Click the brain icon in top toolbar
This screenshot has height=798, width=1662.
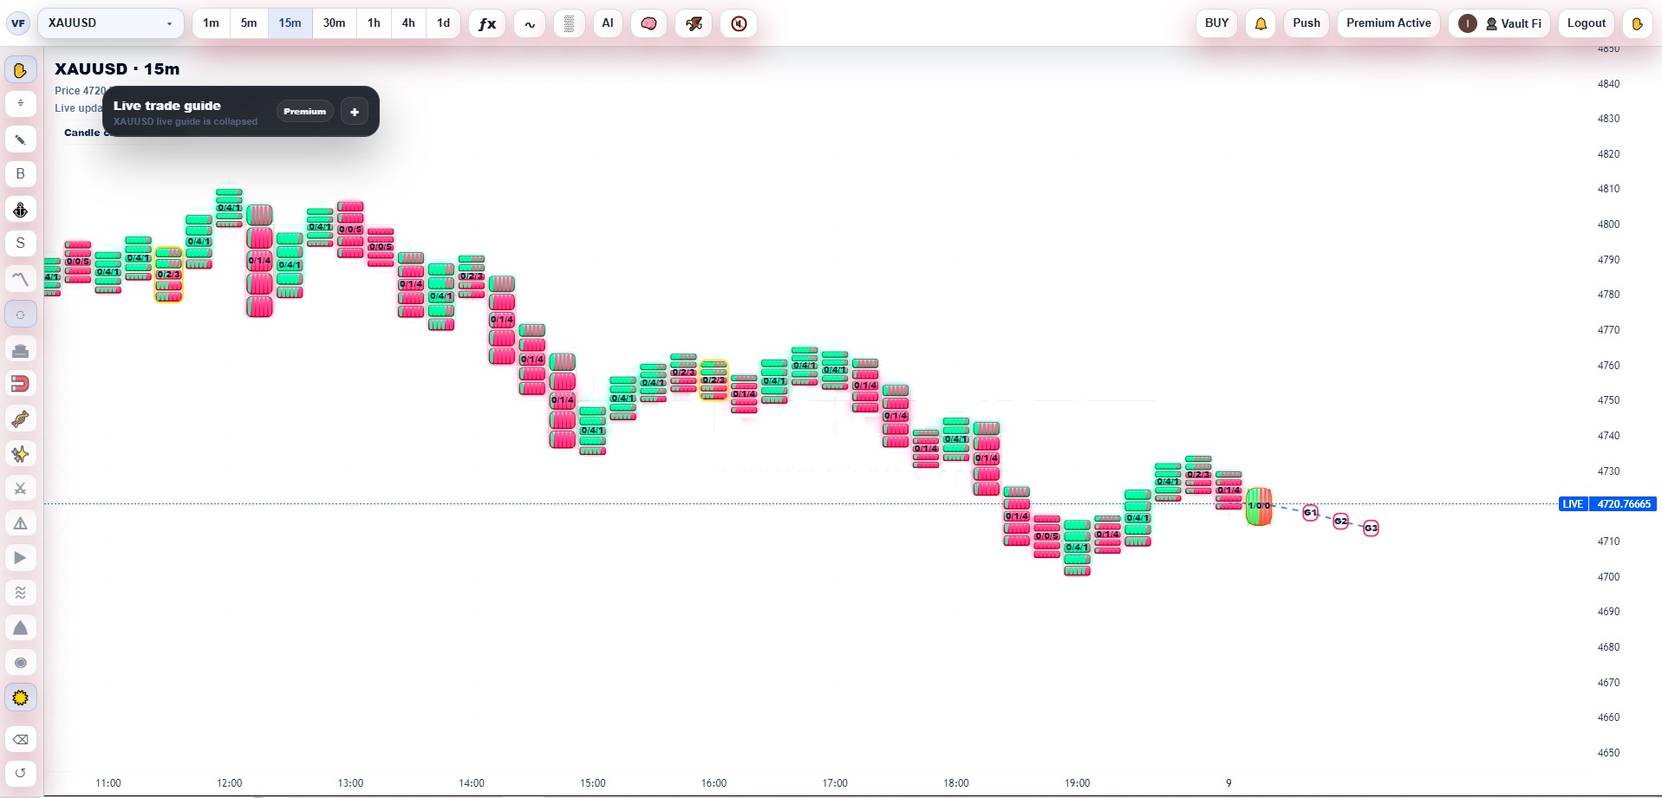click(649, 23)
